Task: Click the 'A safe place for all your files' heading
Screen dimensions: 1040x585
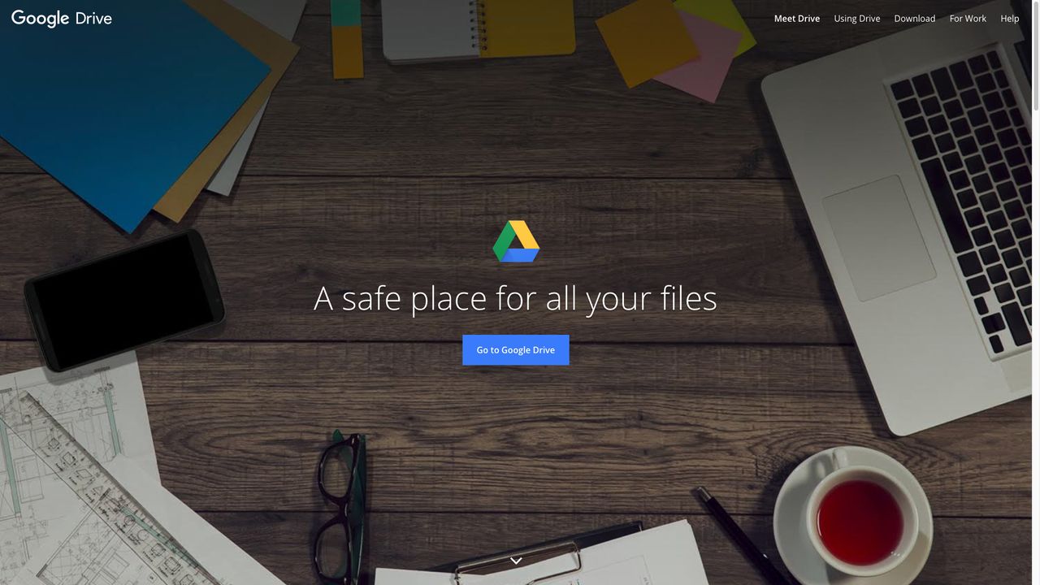Action: pos(515,299)
